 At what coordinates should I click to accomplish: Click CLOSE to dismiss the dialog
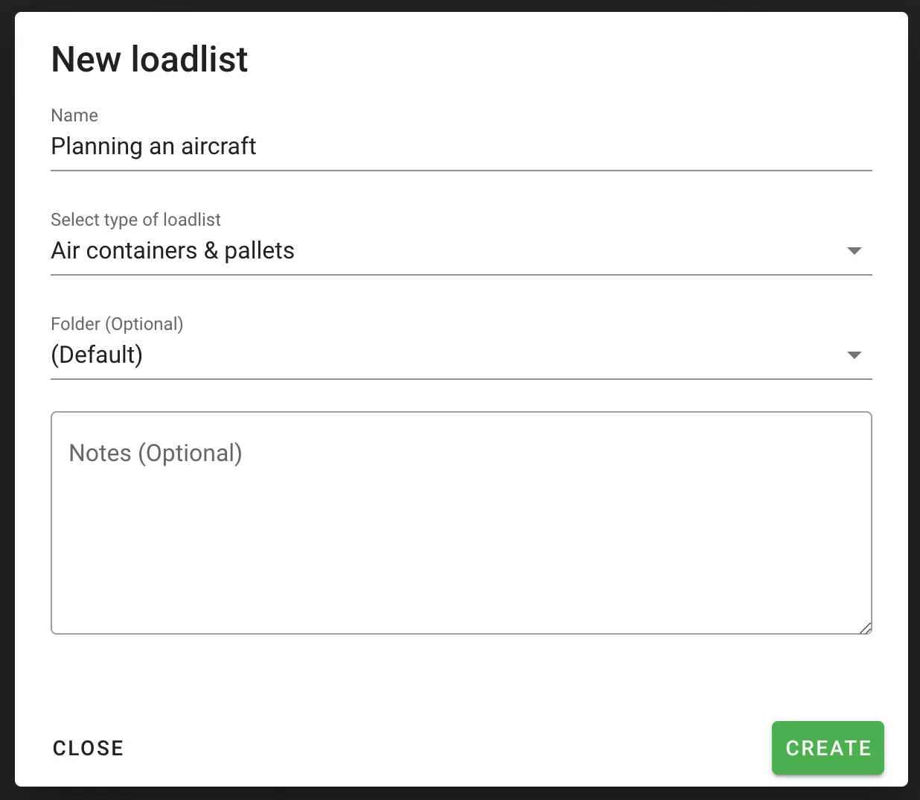click(x=88, y=748)
